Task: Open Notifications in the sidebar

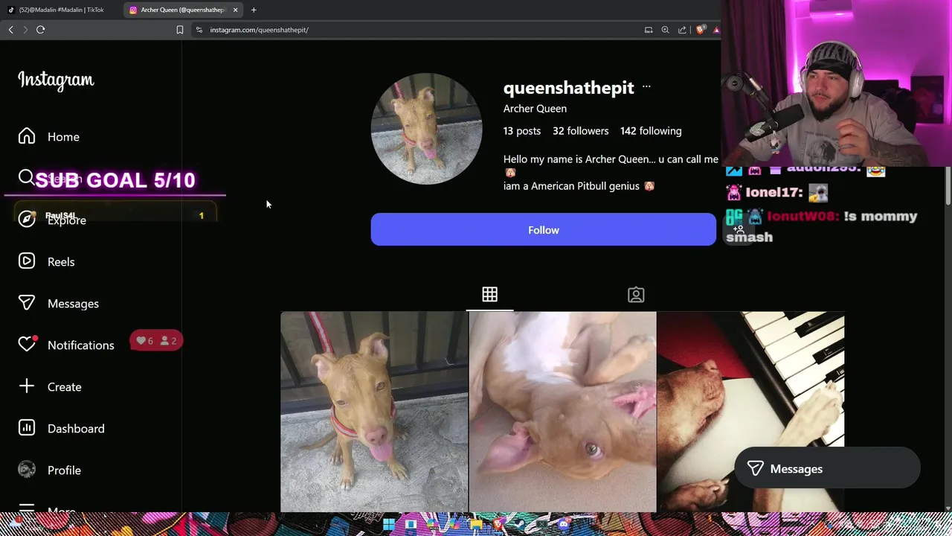Action: (x=65, y=345)
